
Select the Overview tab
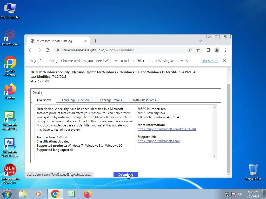click(44, 100)
